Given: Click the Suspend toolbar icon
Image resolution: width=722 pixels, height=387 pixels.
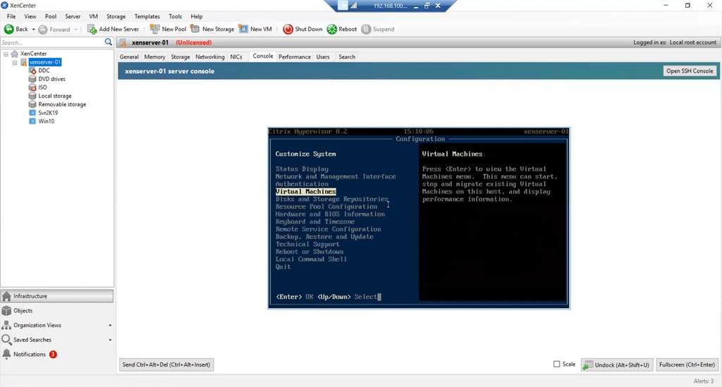Looking at the screenshot, I should pos(366,29).
